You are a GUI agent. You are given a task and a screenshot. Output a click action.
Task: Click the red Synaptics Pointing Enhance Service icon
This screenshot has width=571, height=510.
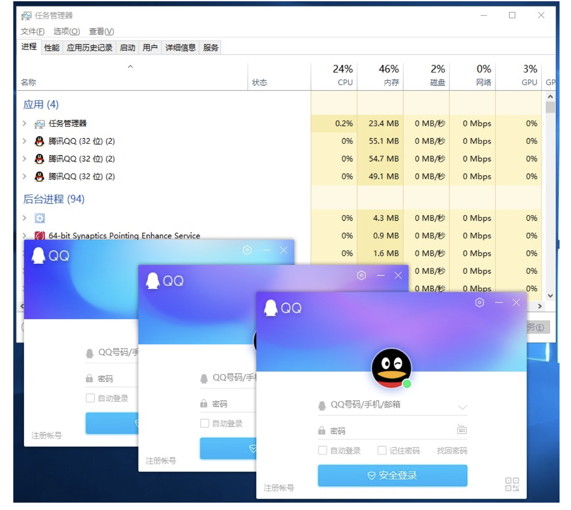tap(40, 236)
